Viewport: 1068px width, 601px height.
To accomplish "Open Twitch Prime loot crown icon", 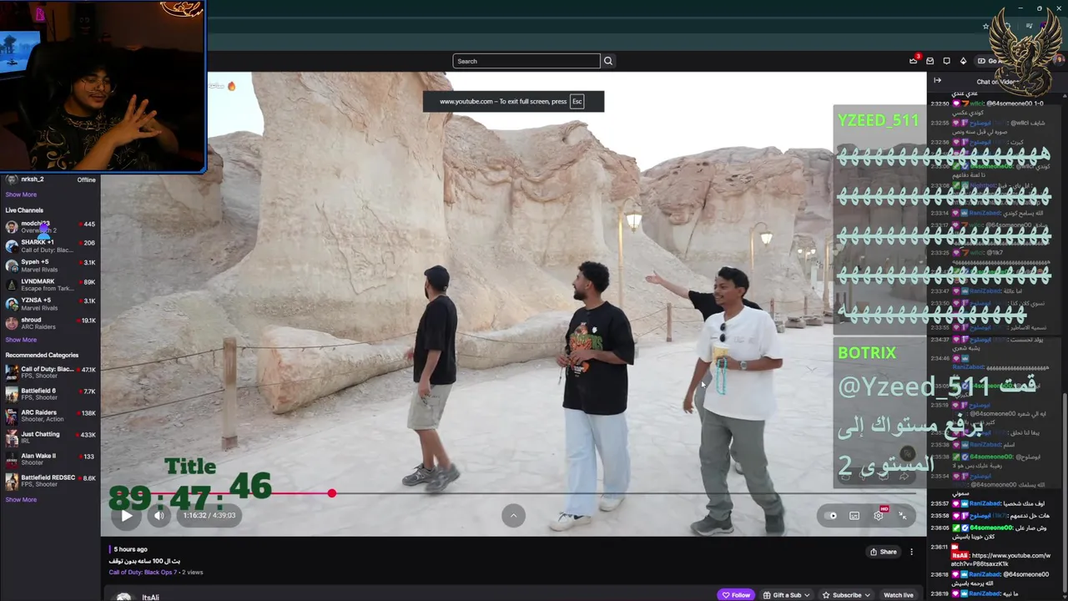I will point(914,60).
